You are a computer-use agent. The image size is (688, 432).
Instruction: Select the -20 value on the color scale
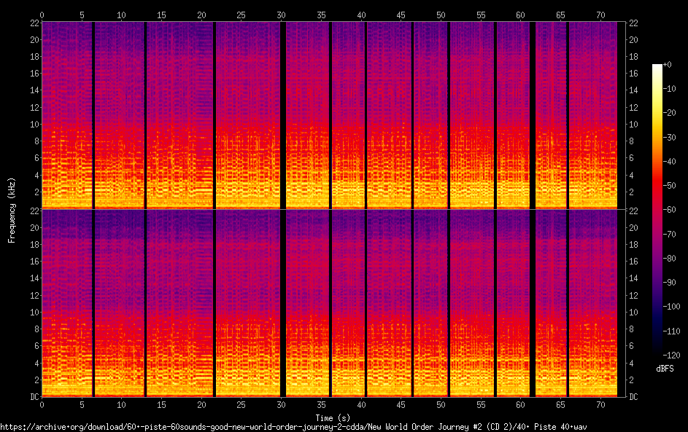coord(670,113)
